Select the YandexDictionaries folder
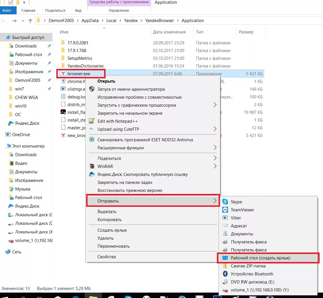Viewport: 323px width, 298px height. tap(86, 66)
